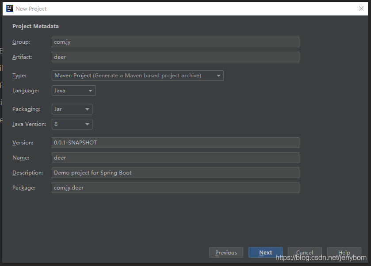Click the Type label
This screenshot has height=266, width=371.
click(x=19, y=76)
